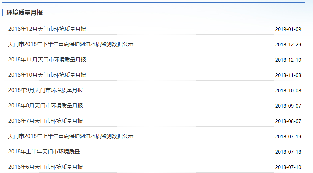Click the 2018-07-10 publish date
Viewport: 313px width, 173px height.
coord(288,167)
